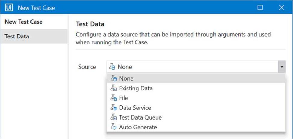The height and width of the screenshot is (139, 293).
Task: Choose Auto Generate option text
Action: [138, 127]
